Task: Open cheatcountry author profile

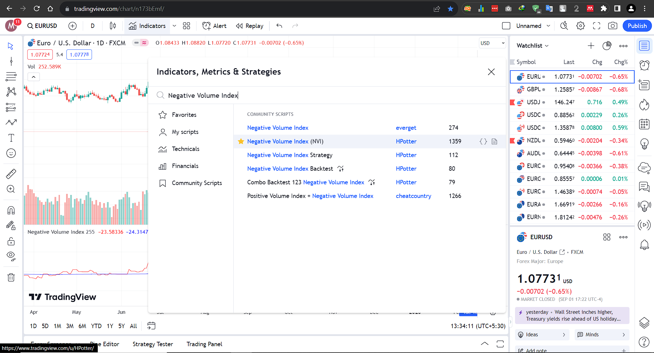Action: (414, 196)
